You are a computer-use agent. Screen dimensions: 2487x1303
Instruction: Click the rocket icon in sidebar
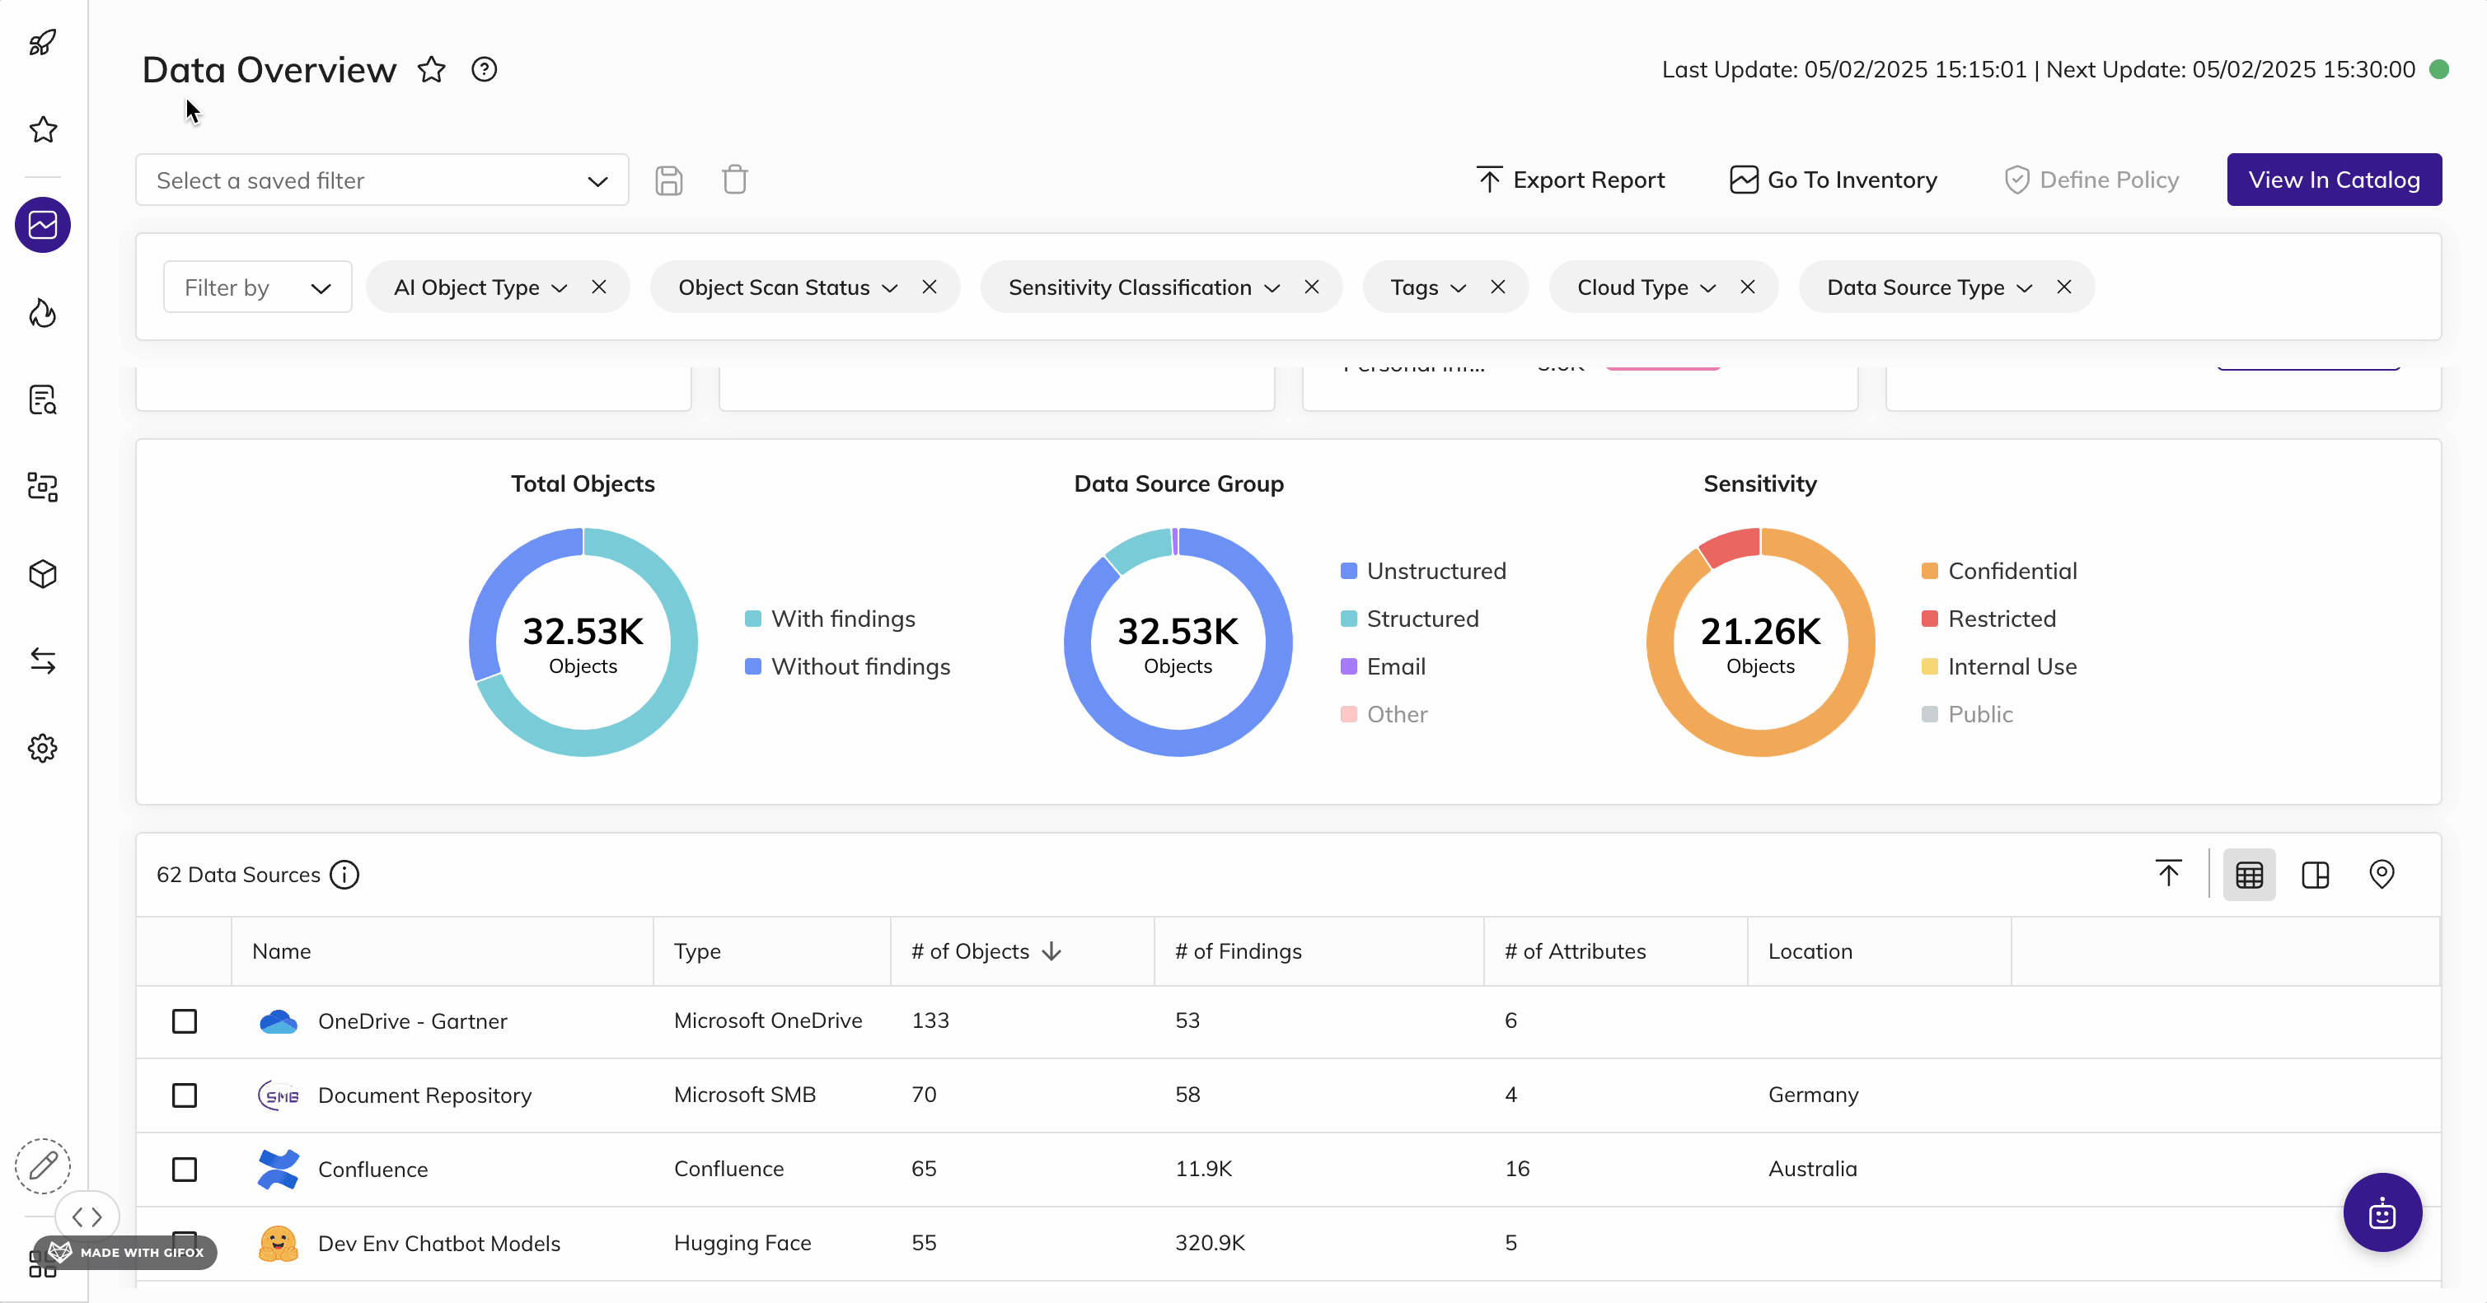[x=43, y=43]
